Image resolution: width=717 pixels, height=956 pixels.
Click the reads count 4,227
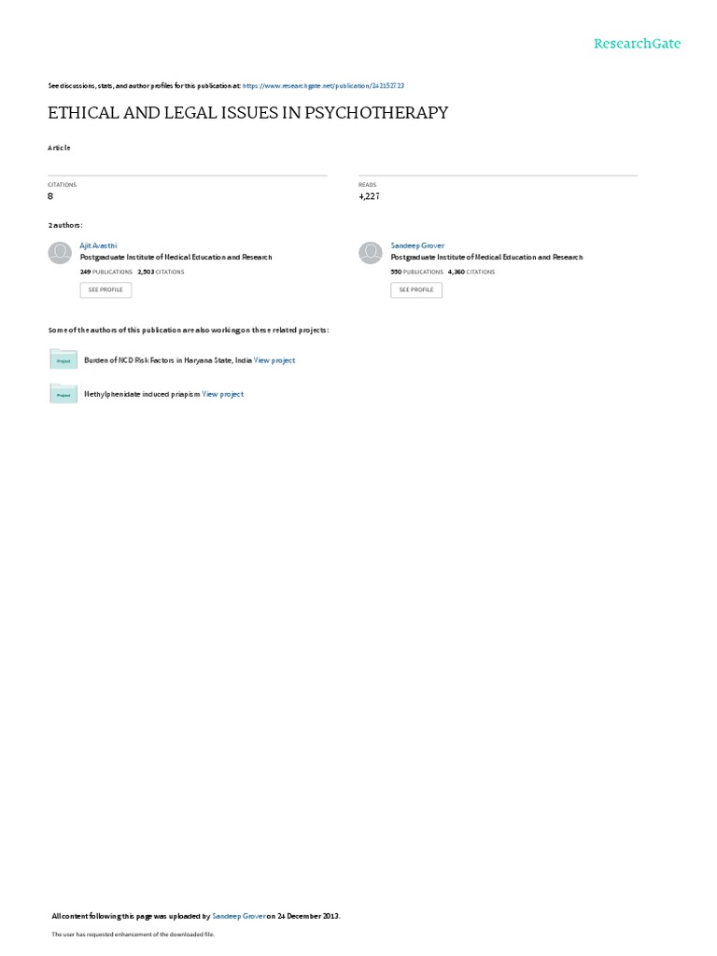tap(369, 196)
